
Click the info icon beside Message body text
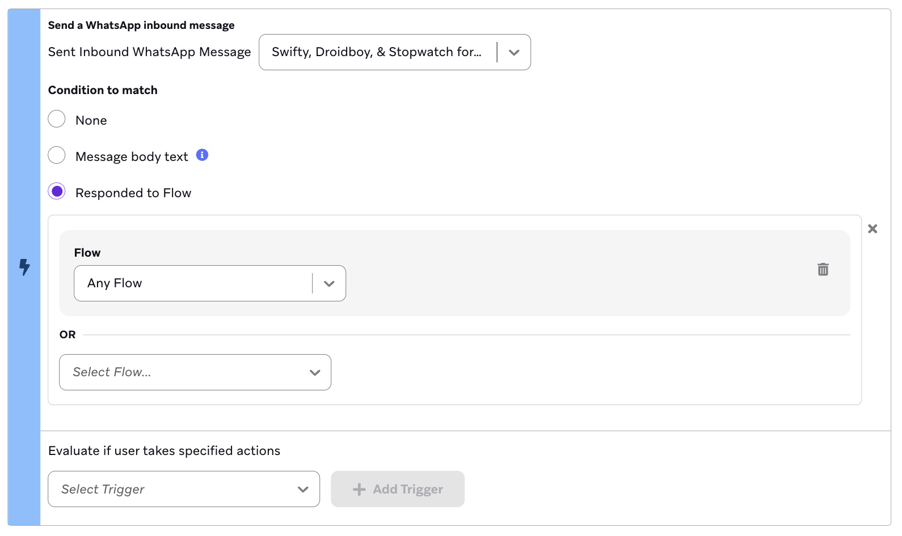[202, 155]
